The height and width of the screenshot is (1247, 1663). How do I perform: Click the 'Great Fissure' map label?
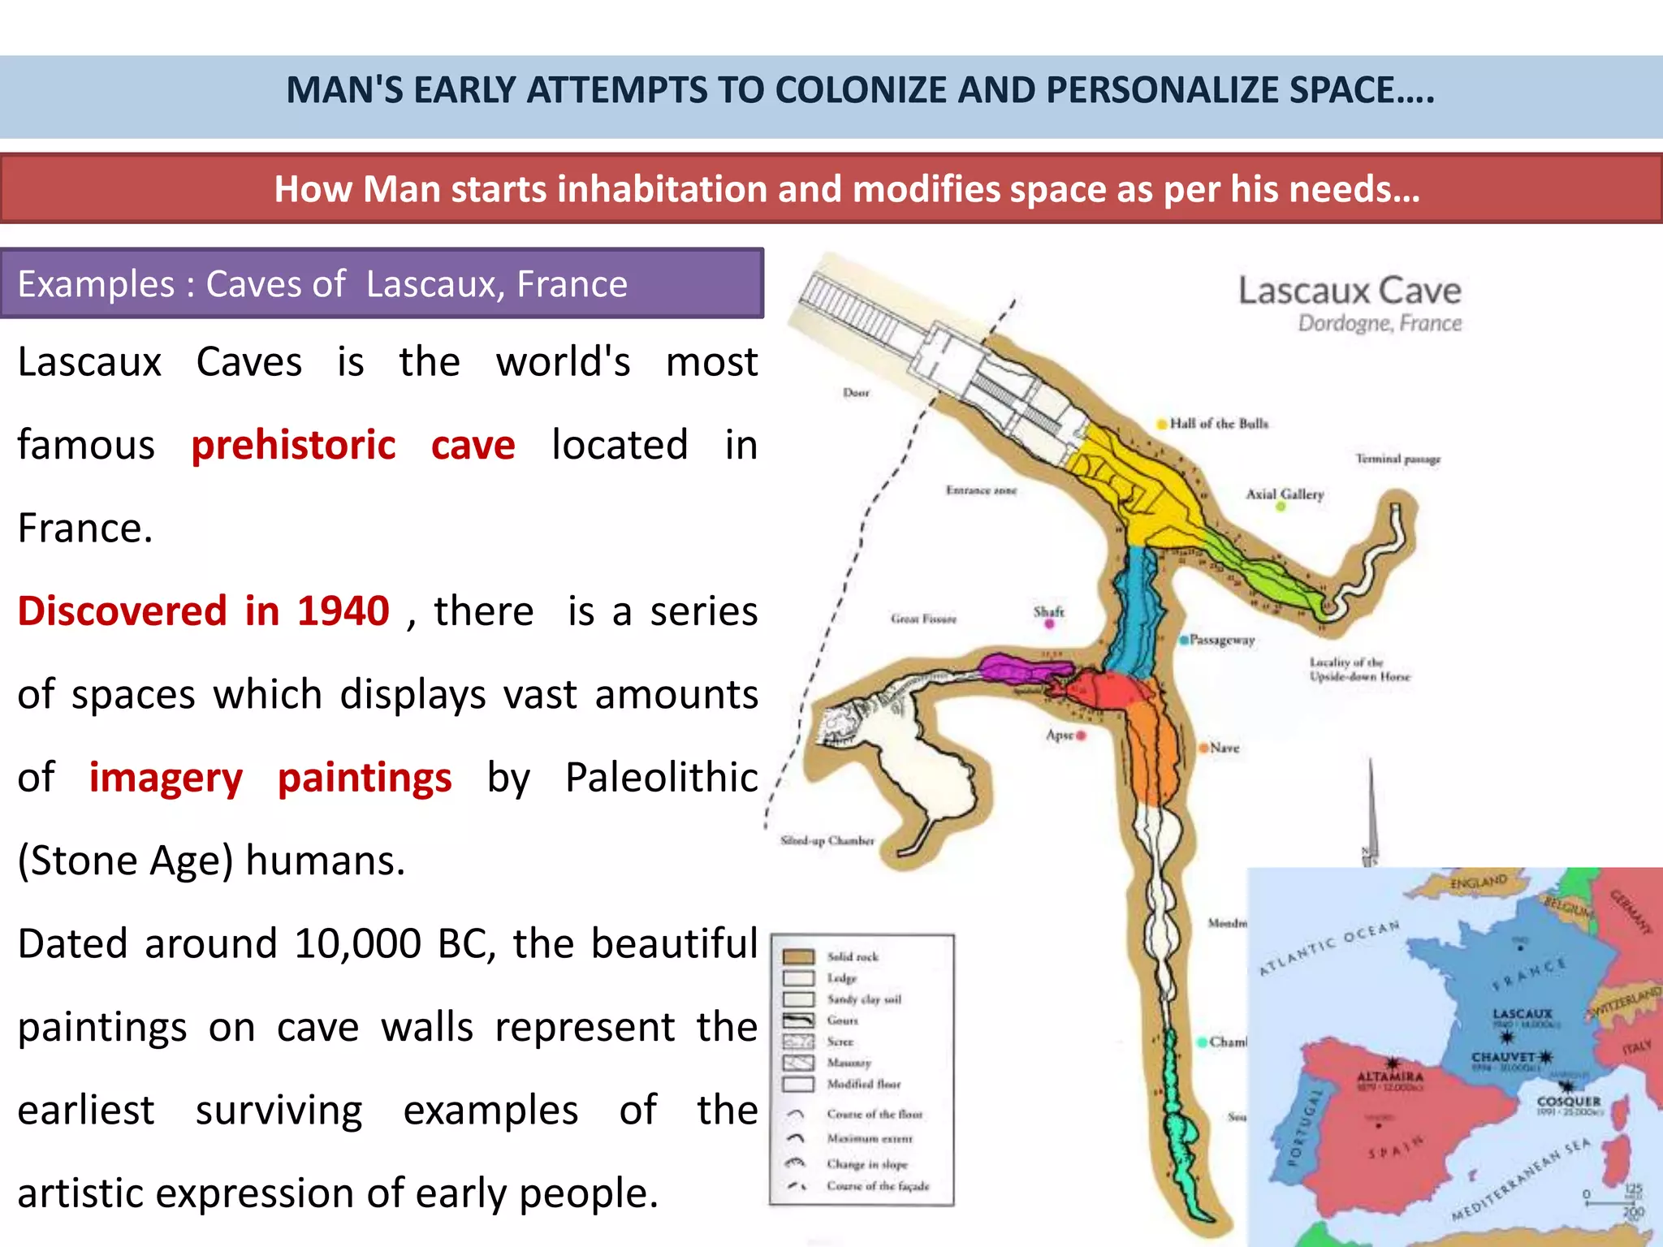coord(923,619)
